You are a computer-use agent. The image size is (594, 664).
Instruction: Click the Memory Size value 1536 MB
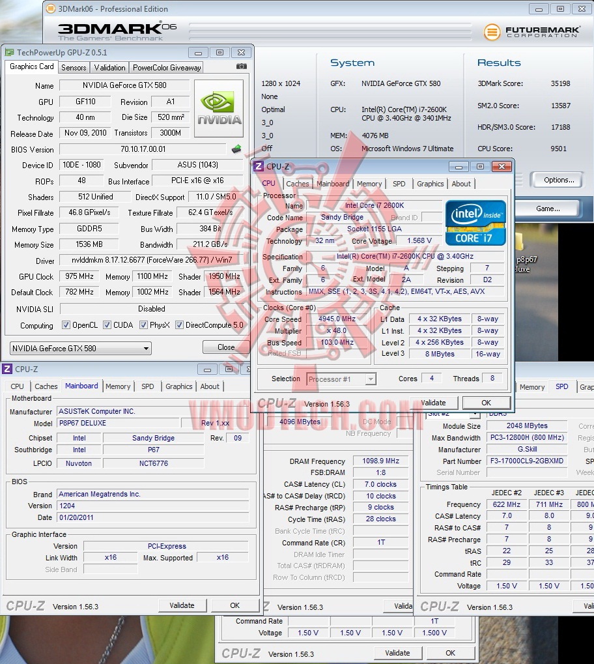[89, 244]
